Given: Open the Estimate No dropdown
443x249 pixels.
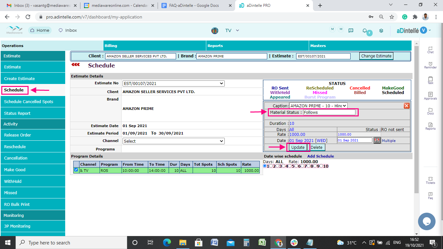Looking at the screenshot, I should click(174, 83).
